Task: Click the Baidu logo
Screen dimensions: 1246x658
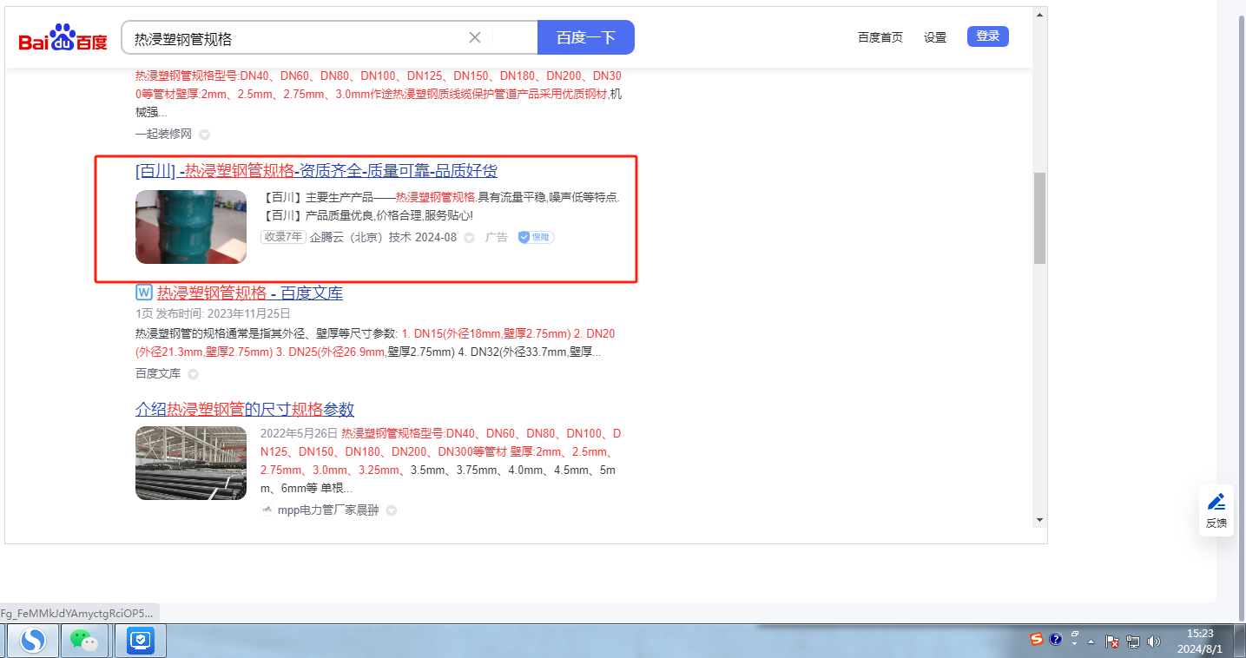Action: pyautogui.click(x=63, y=40)
